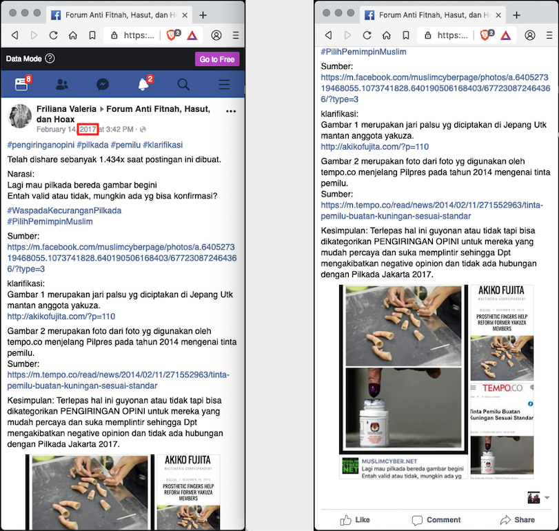Open Facebook Messenger icon
Image resolution: width=559 pixels, height=531 pixels.
[103, 85]
